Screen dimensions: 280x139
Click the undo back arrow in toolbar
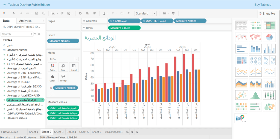tap(14, 13)
